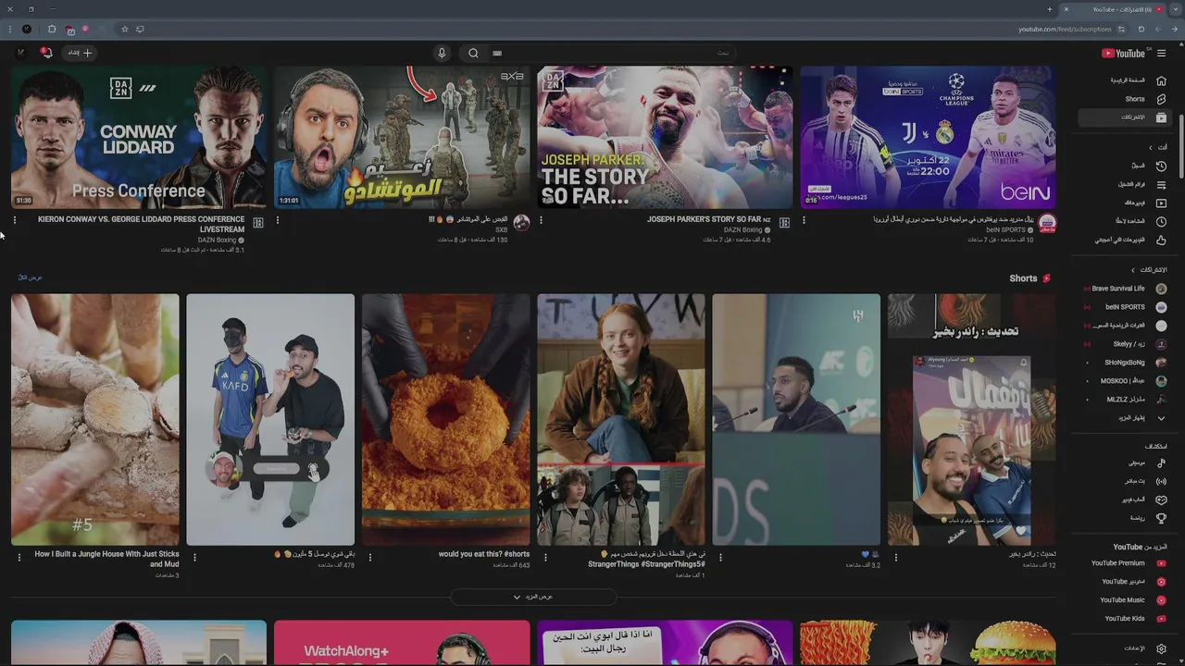Image resolution: width=1185 pixels, height=666 pixels.
Task: Play the beIN Juventus Real Madrid thumbnail
Action: point(928,137)
